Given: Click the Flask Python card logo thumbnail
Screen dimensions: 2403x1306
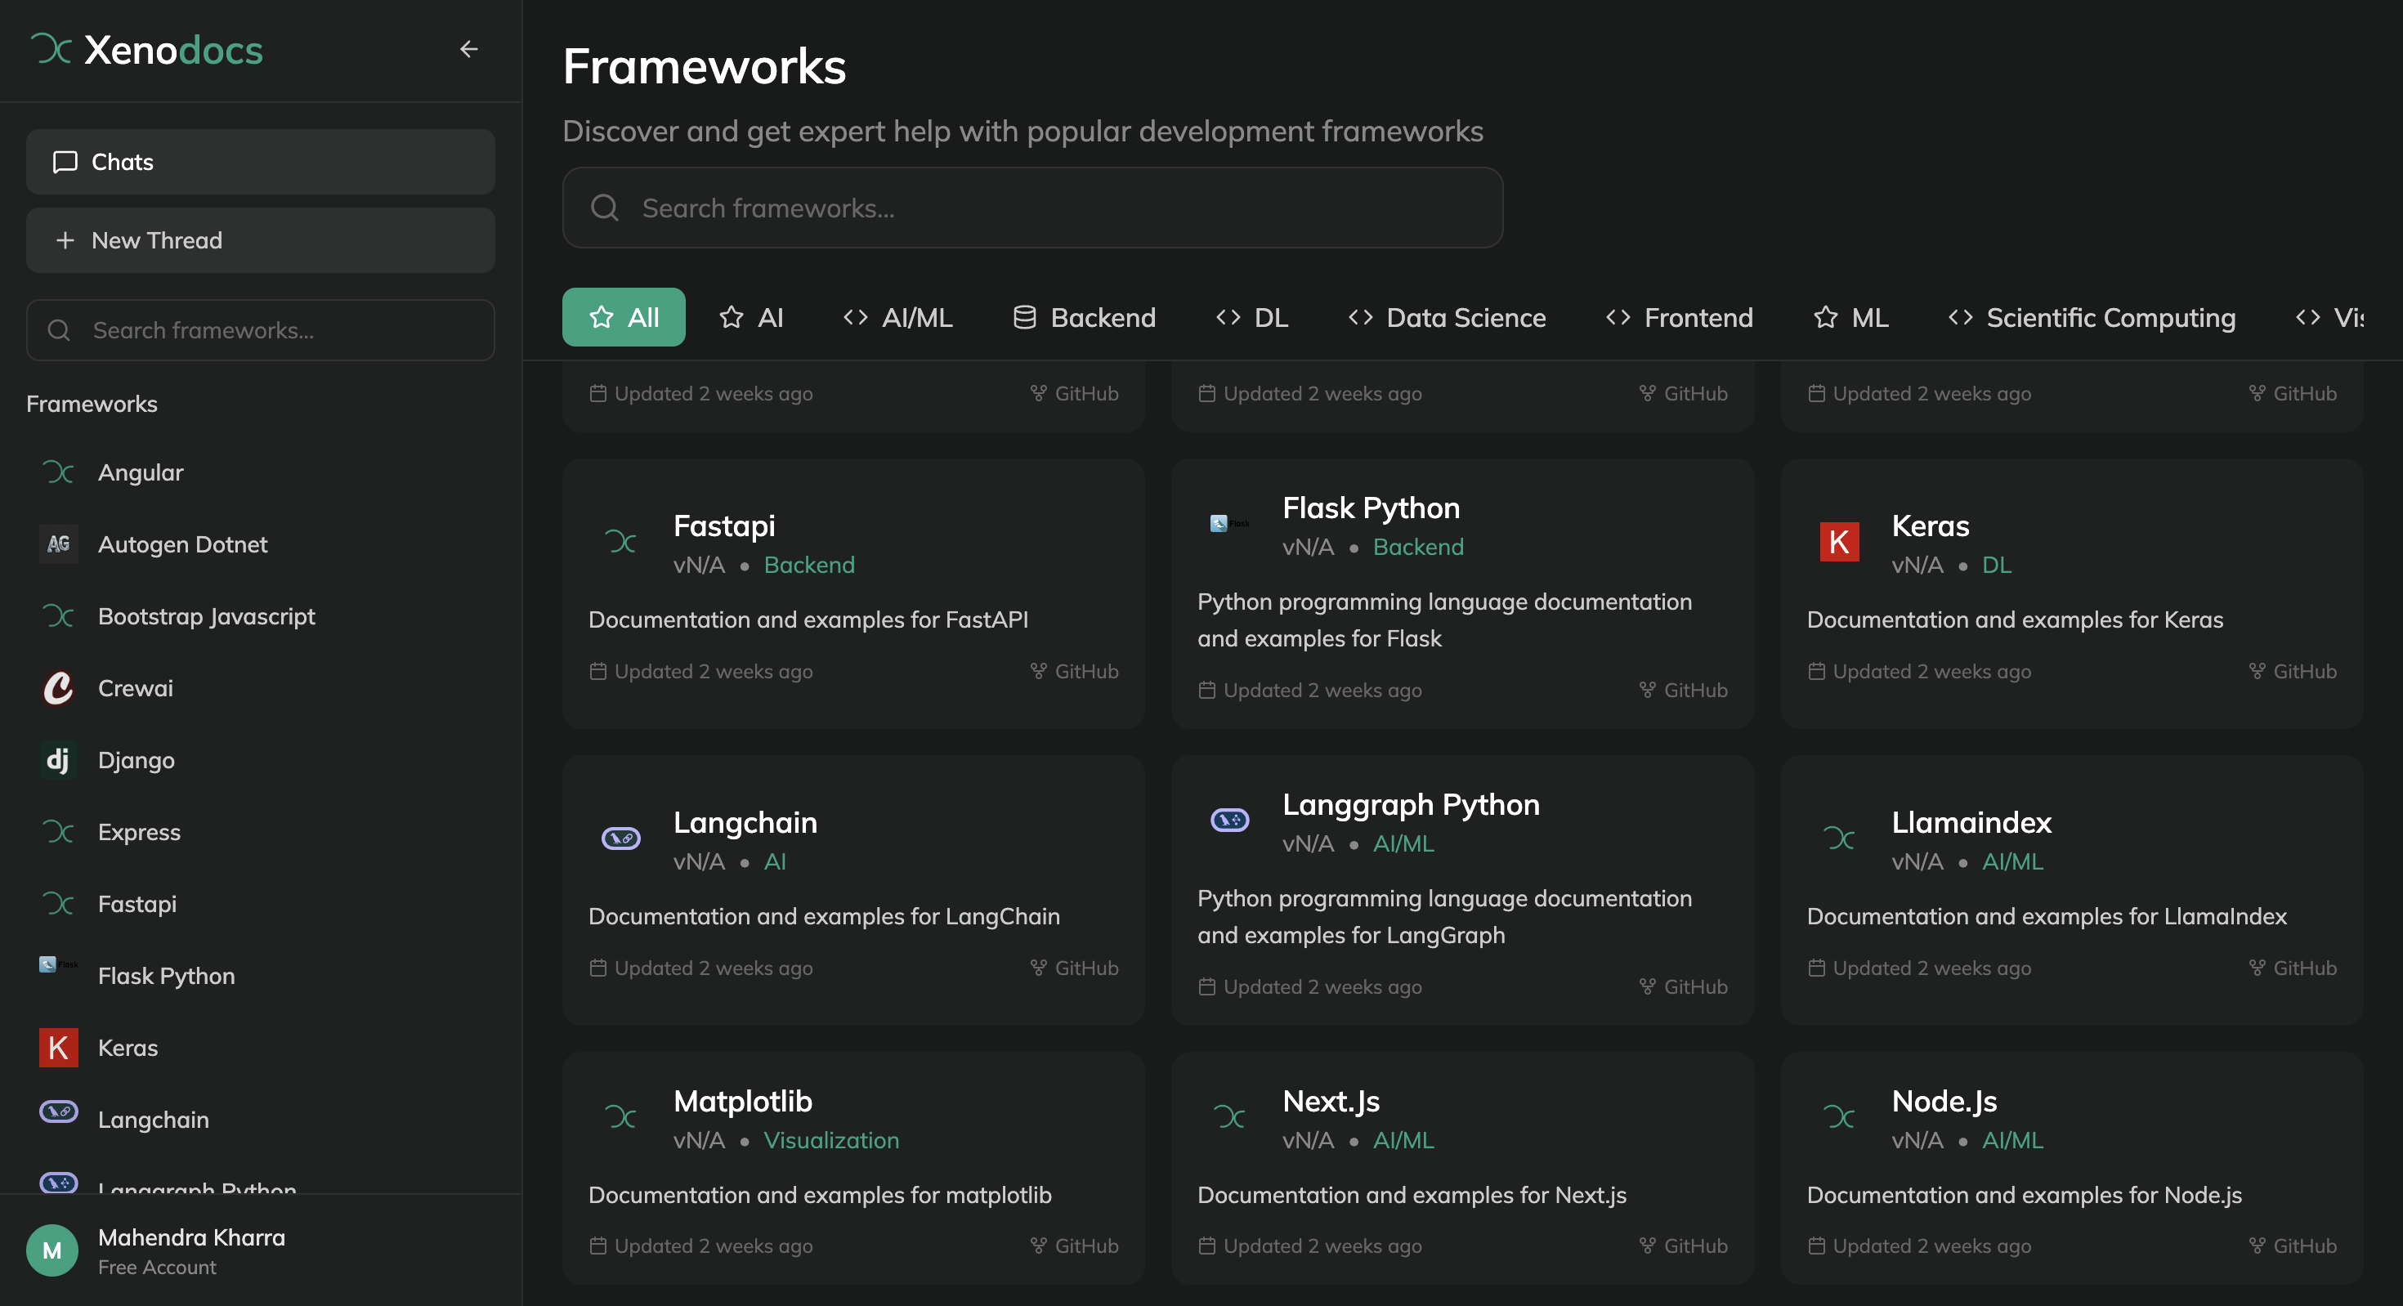Looking at the screenshot, I should [1228, 523].
